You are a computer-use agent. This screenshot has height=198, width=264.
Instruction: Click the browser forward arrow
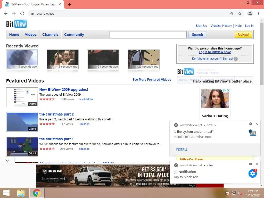point(14,13)
